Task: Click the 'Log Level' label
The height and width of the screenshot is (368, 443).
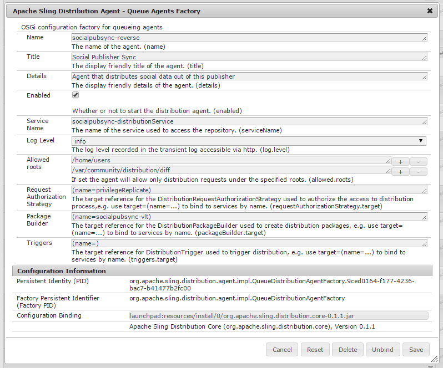Action: pyautogui.click(x=41, y=140)
